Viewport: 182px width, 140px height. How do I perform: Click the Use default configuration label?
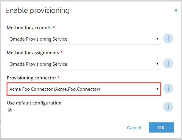(34, 103)
